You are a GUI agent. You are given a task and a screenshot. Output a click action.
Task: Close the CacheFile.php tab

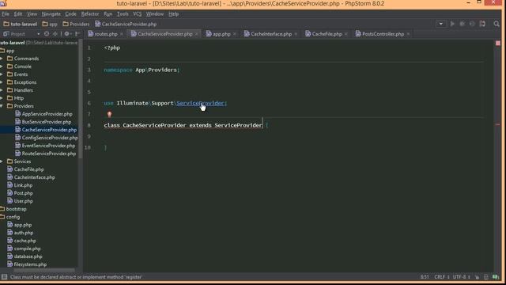pyautogui.click(x=346, y=34)
